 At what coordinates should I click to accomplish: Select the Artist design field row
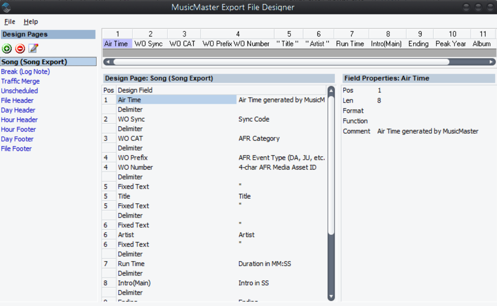point(214,235)
